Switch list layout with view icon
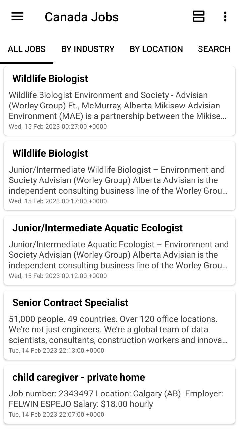239x429 pixels. pos(199,16)
